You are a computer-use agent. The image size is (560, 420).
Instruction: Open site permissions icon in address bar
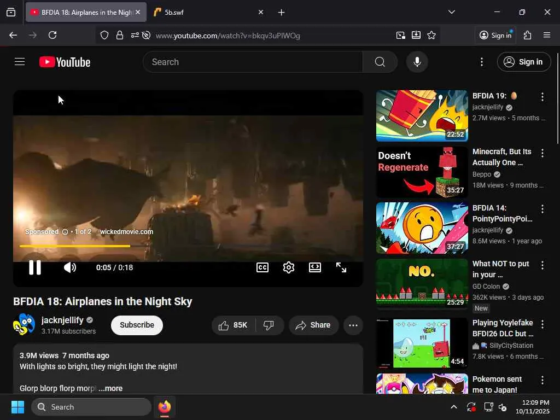tap(135, 35)
